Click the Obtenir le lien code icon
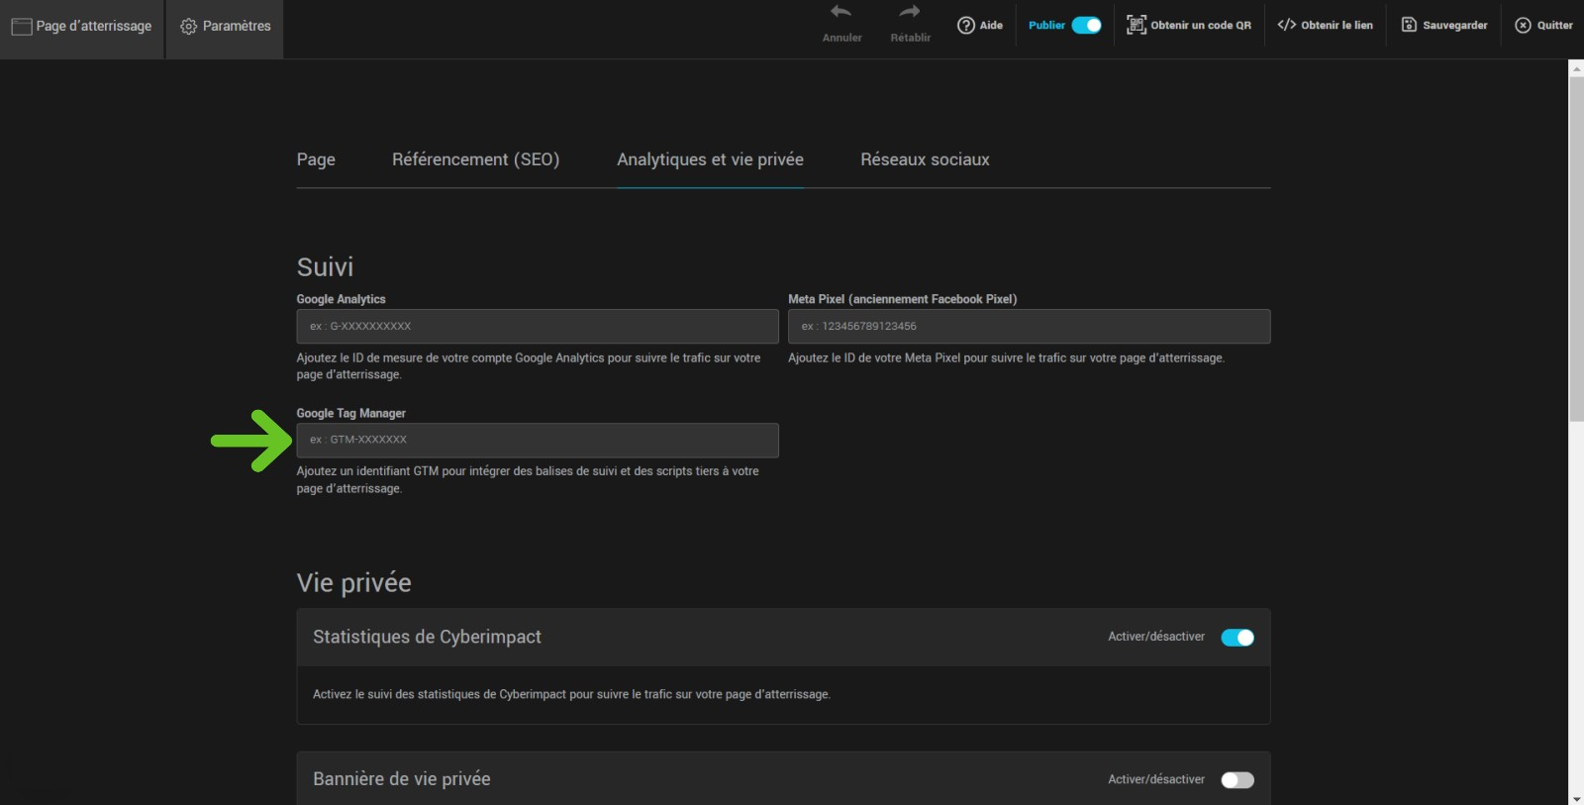Viewport: 1584px width, 805px height. [x=1286, y=26]
